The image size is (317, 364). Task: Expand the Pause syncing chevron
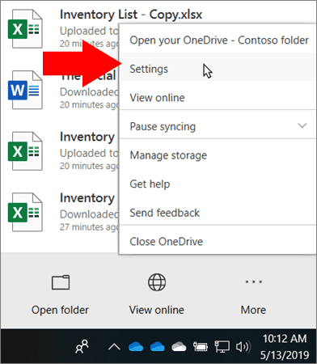click(x=302, y=125)
